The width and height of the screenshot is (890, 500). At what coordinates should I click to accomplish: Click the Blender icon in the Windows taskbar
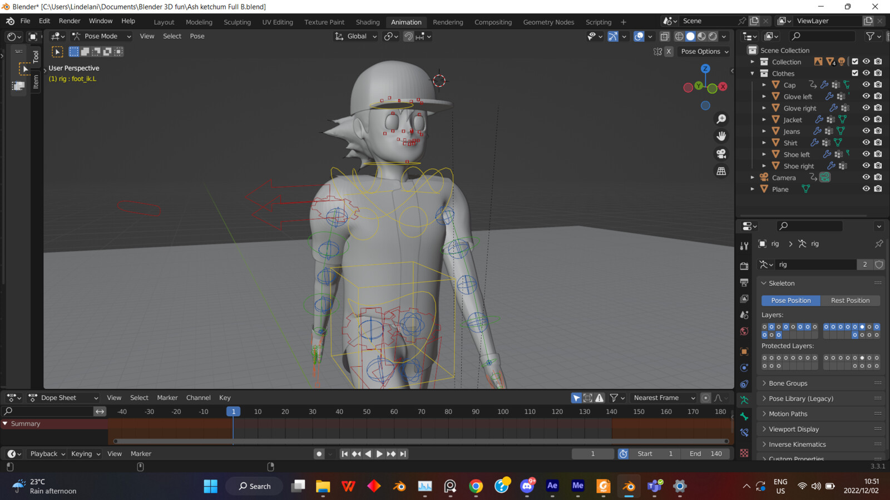[629, 486]
